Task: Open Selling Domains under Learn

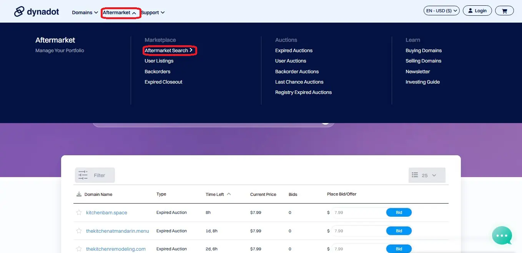Action: coord(423,61)
